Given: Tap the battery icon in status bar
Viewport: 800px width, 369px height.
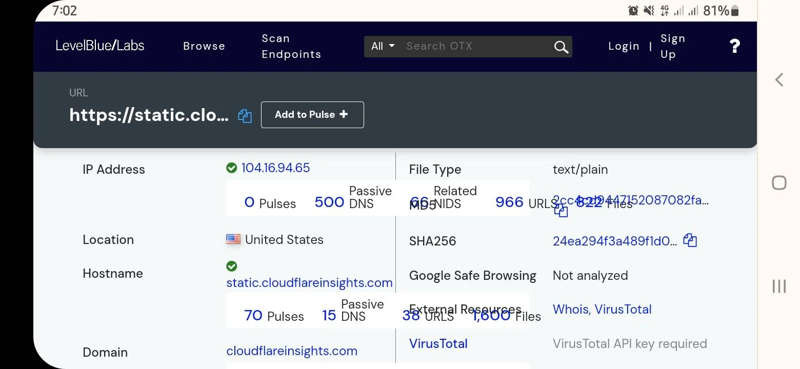Looking at the screenshot, I should pos(735,10).
